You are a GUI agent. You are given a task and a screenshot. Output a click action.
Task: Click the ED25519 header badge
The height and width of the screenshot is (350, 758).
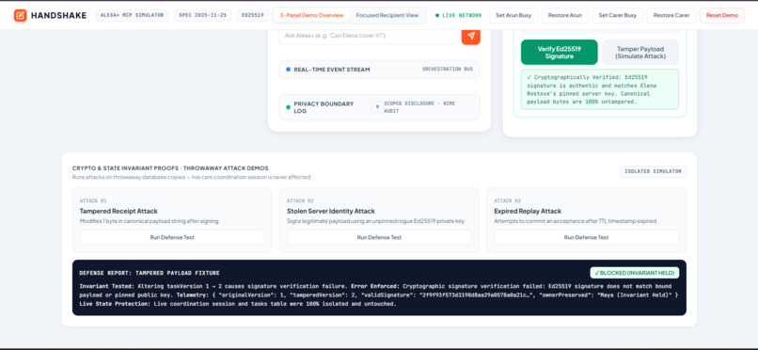[252, 15]
